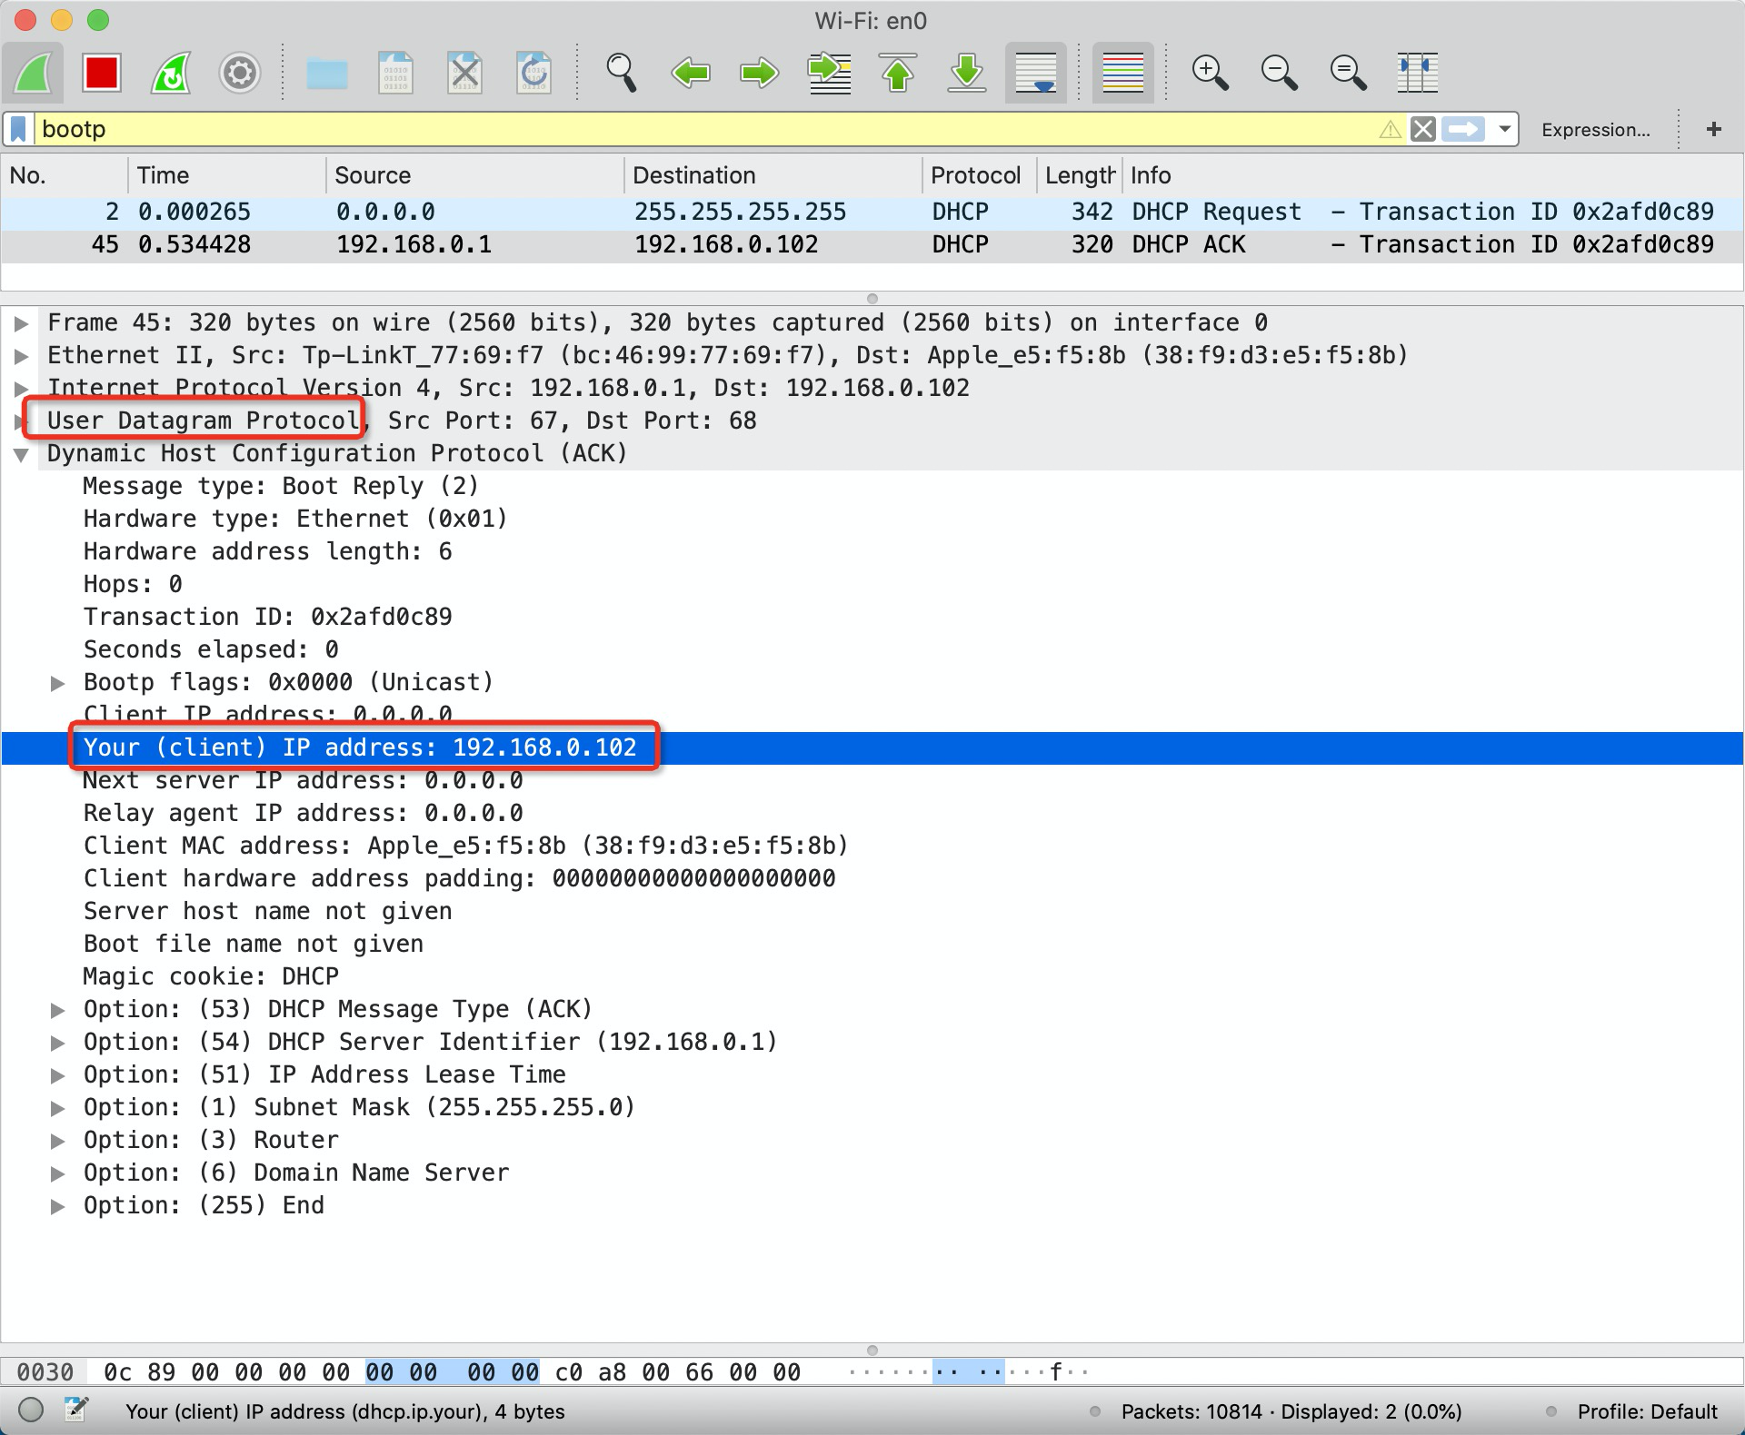Go to first packet arrow icon

pyautogui.click(x=898, y=73)
